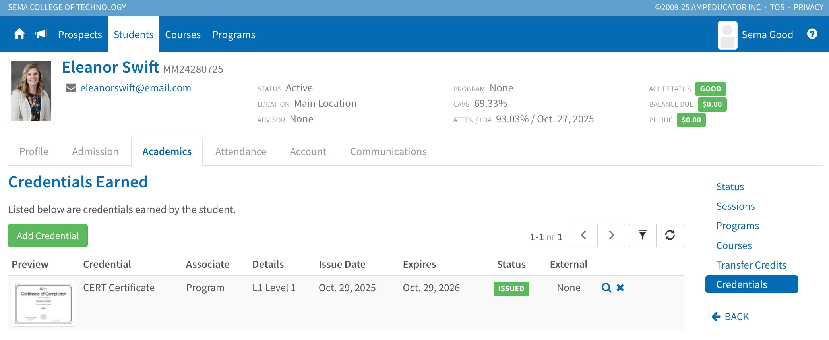This screenshot has width=829, height=340.
Task: Email eleanorswift@email.com
Action: pyautogui.click(x=136, y=88)
